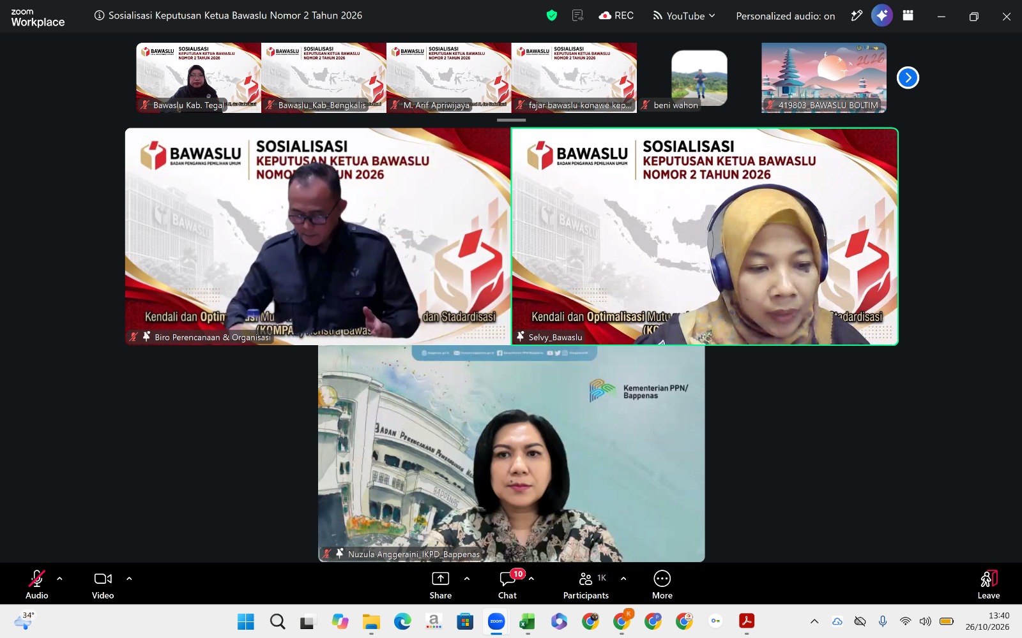This screenshot has width=1022, height=638.
Task: Click the taskbar volume speaker icon
Action: [x=926, y=621]
